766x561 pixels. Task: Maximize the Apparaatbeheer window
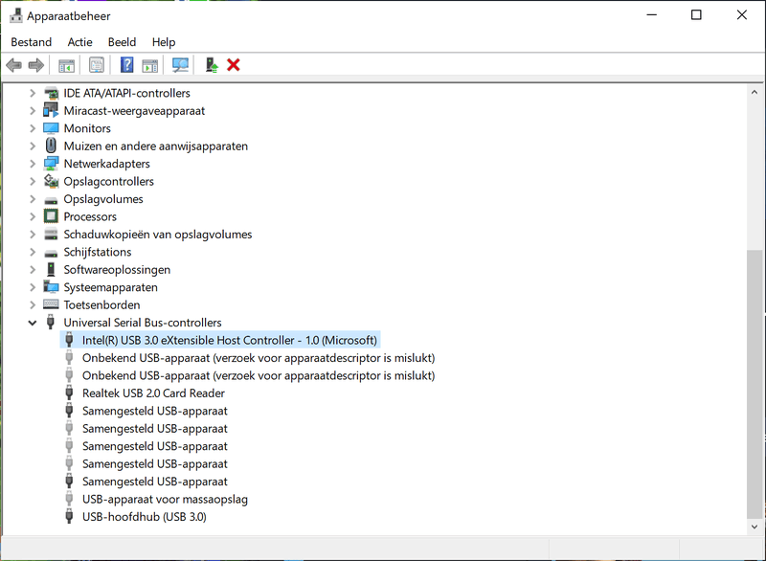point(696,15)
